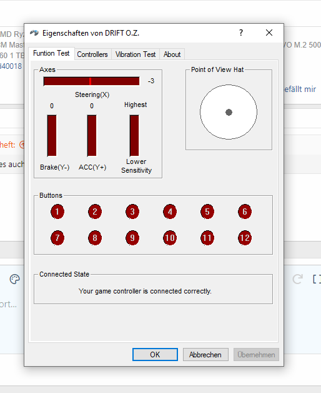The height and width of the screenshot is (393, 321).
Task: Click the 'gefällt mir' link in background page
Action: pos(300,89)
